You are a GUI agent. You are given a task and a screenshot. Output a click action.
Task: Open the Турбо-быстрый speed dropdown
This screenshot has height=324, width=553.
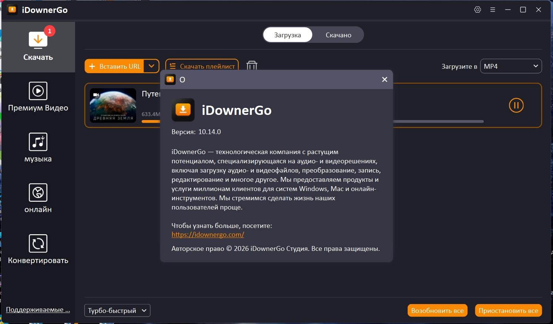point(117,310)
